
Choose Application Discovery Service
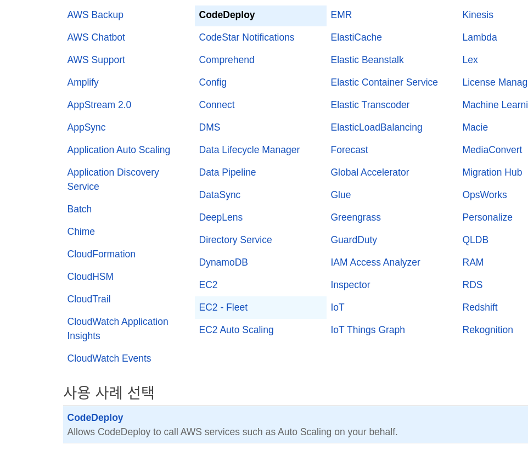point(113,179)
